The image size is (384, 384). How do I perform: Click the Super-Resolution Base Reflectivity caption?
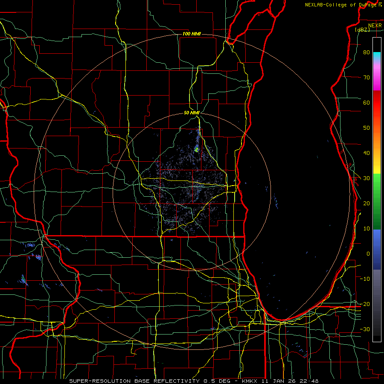194,381
